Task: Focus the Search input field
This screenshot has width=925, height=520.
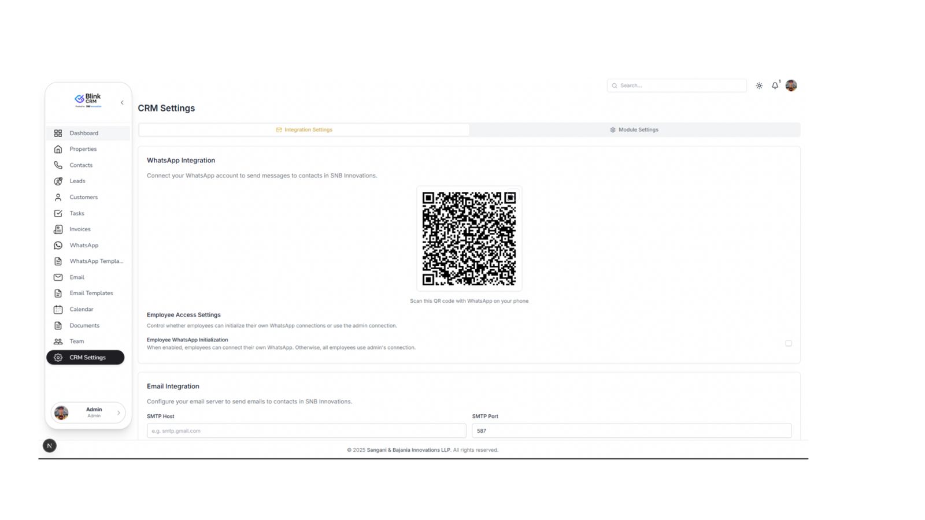Action: (x=677, y=86)
